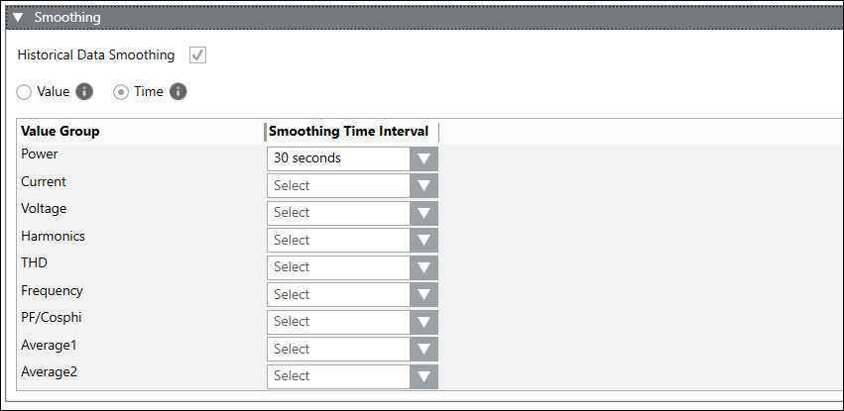Screen dimensions: 844x411
Task: Expand the Harmonics time interval dropdown
Action: click(x=423, y=240)
